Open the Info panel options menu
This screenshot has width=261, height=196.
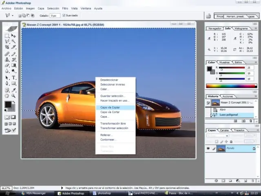pyautogui.click(x=256, y=28)
